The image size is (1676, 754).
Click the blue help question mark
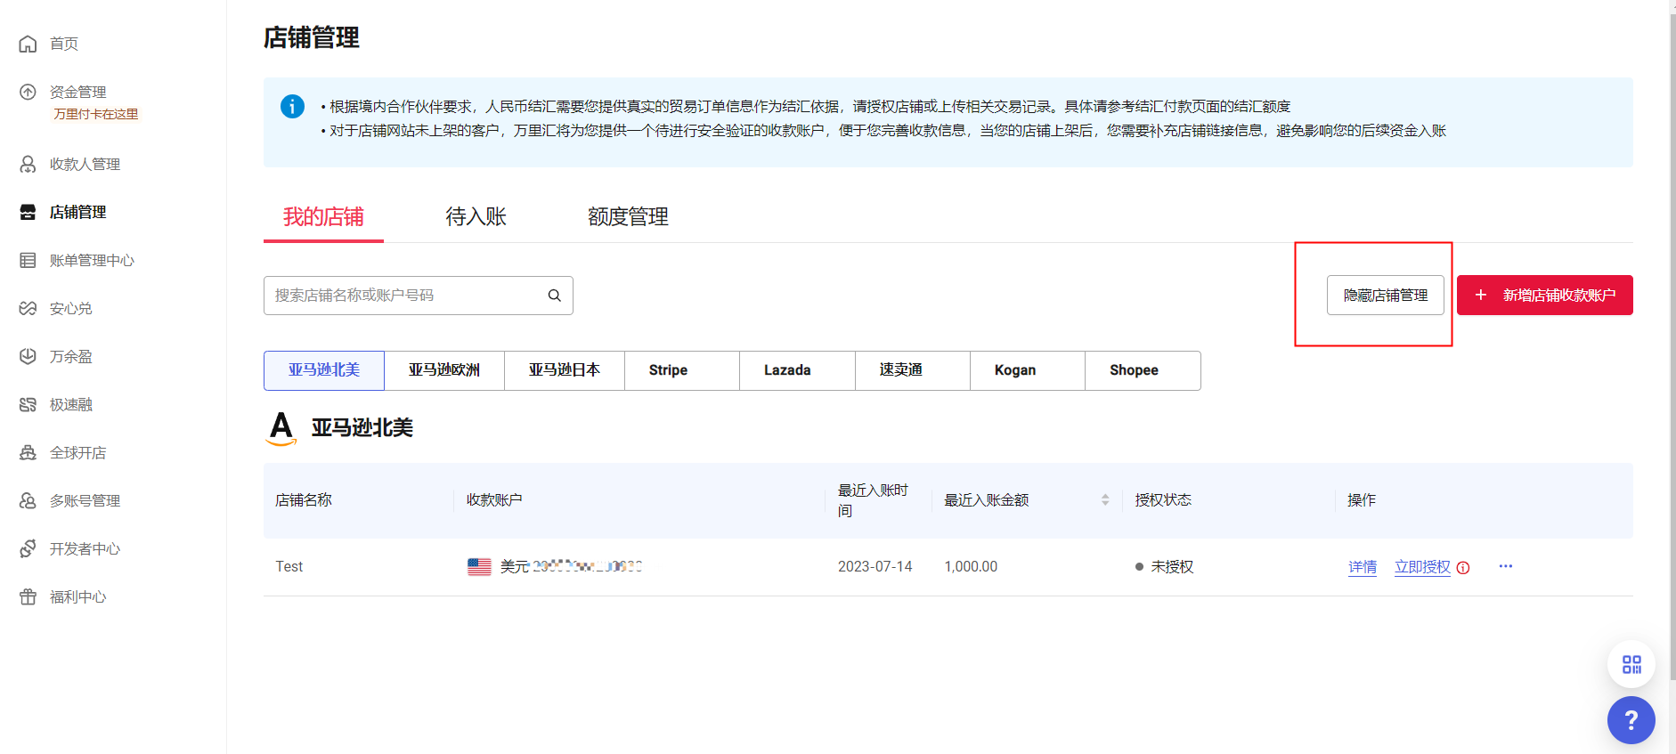pos(1631,720)
